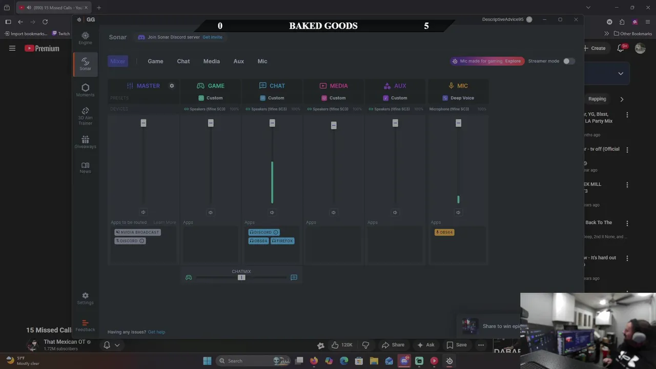Click the FIREFOX app chip in Chat
The image size is (656, 369).
point(282,241)
